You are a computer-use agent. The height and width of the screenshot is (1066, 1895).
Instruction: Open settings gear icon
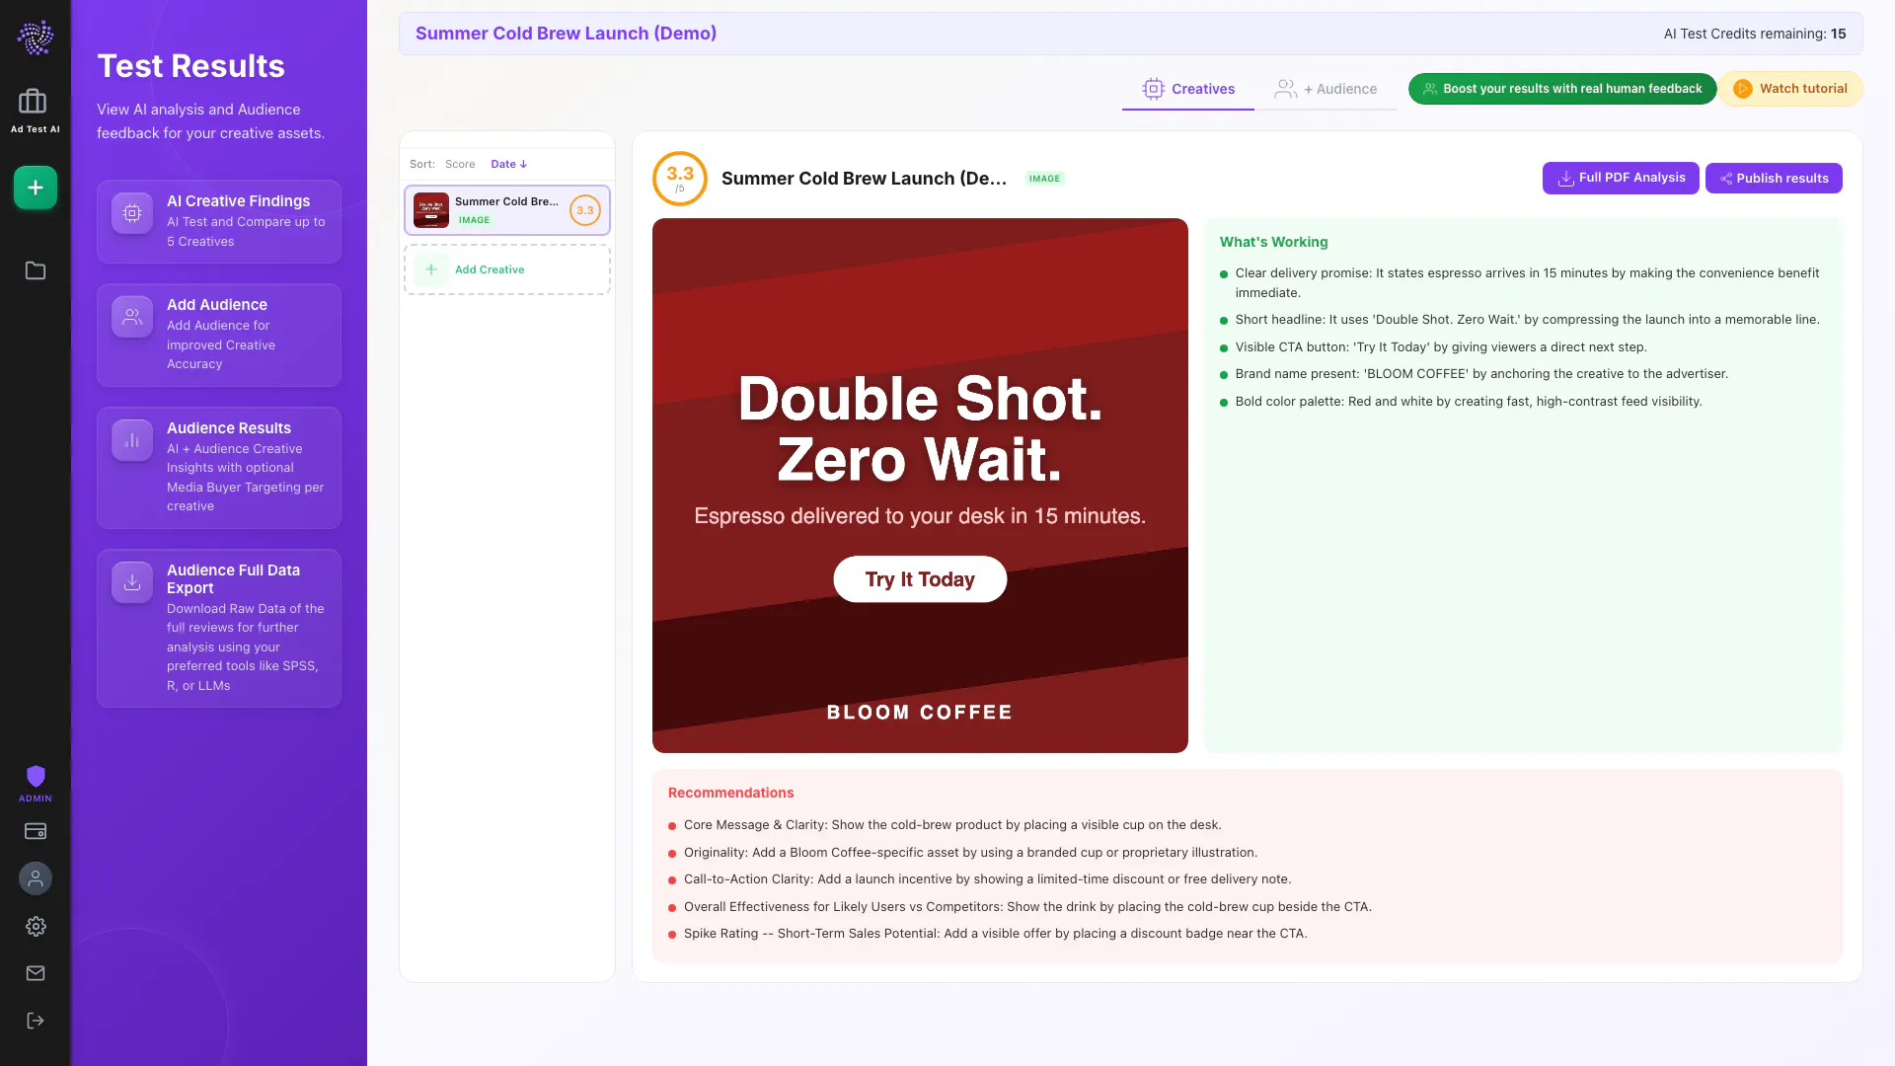(36, 926)
